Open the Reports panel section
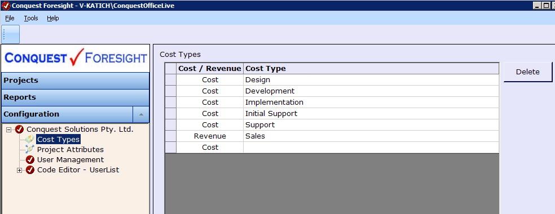Viewport: 555px width, 214px height. tap(76, 97)
